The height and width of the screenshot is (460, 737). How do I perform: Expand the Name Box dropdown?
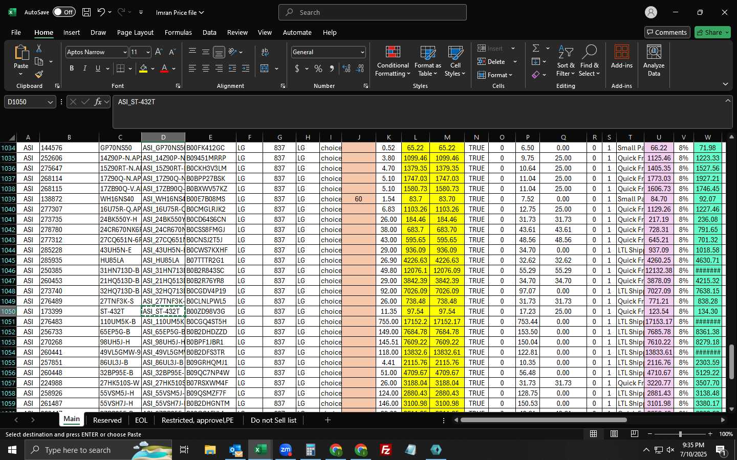click(50, 102)
